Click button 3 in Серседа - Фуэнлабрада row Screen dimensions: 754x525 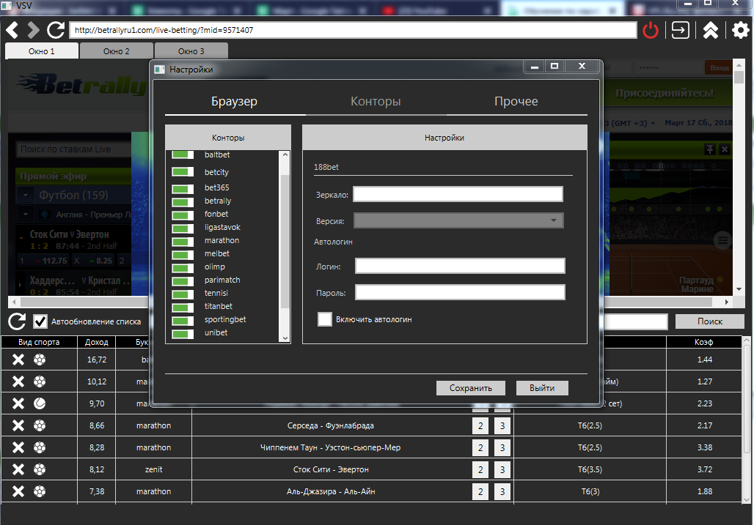(502, 425)
